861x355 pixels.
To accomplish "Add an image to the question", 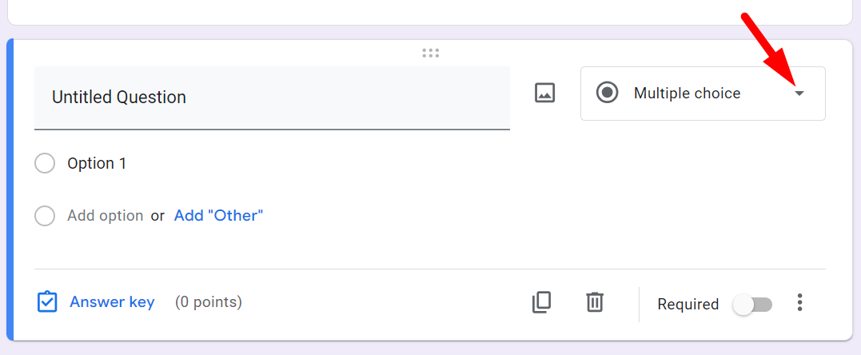I will (x=544, y=93).
